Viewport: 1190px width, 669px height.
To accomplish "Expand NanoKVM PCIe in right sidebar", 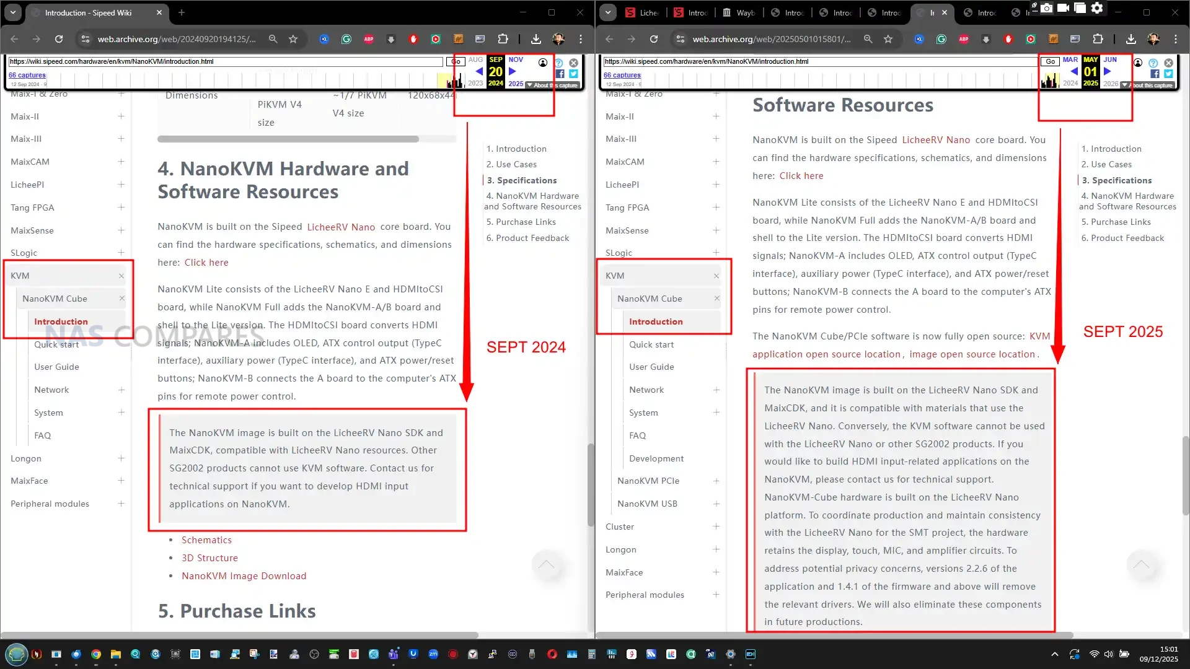I will tap(716, 481).
